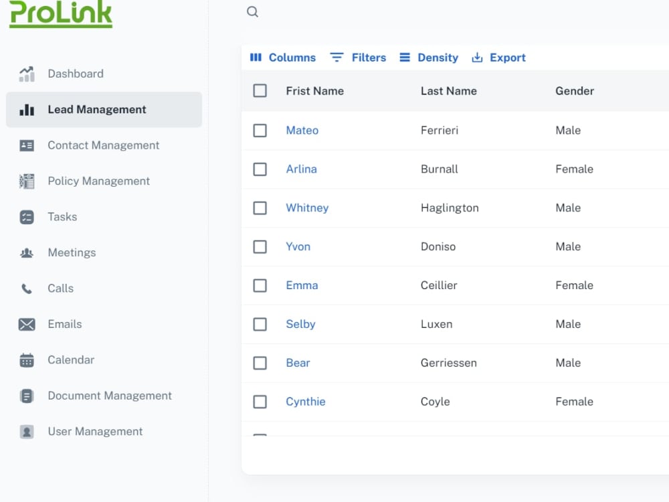
Task: Click the Ceillier last name cell
Action: pos(439,285)
